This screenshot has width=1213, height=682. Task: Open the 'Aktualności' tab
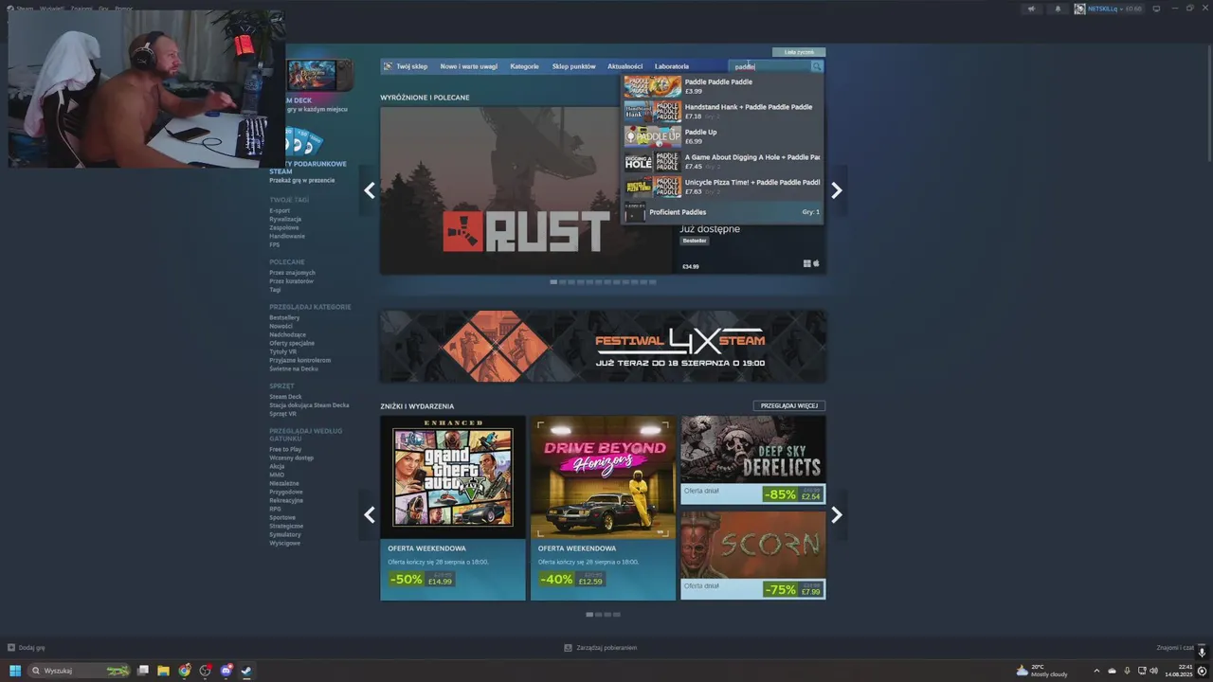(625, 66)
